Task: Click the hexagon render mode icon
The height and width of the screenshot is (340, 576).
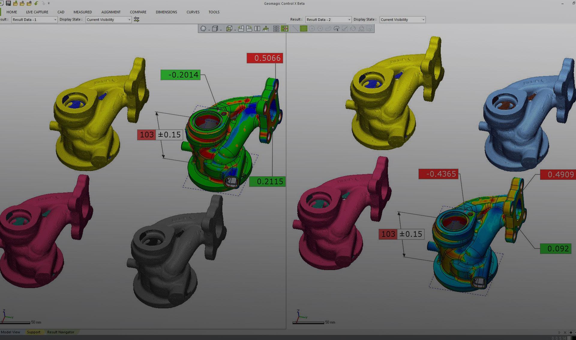Action: pos(203,29)
